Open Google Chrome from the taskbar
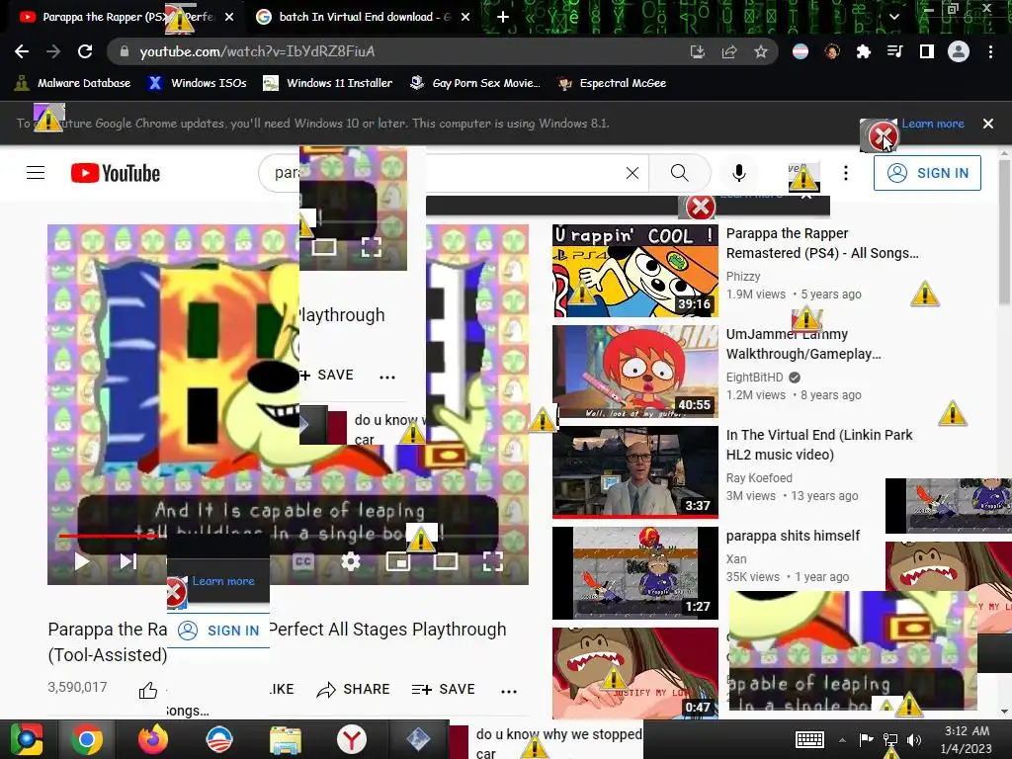This screenshot has width=1012, height=759. coord(86,739)
